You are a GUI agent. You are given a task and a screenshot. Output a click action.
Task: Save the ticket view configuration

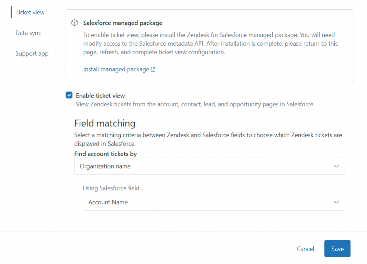337,249
